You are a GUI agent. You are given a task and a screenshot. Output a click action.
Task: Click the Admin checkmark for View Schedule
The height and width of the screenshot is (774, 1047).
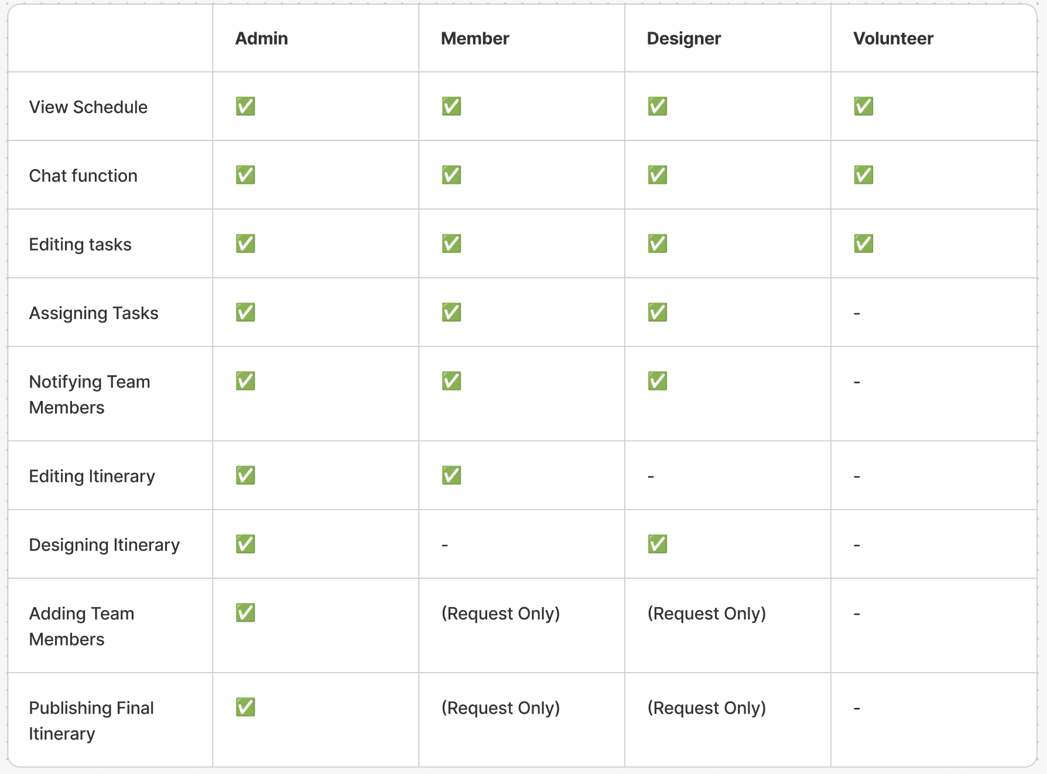[x=245, y=107]
